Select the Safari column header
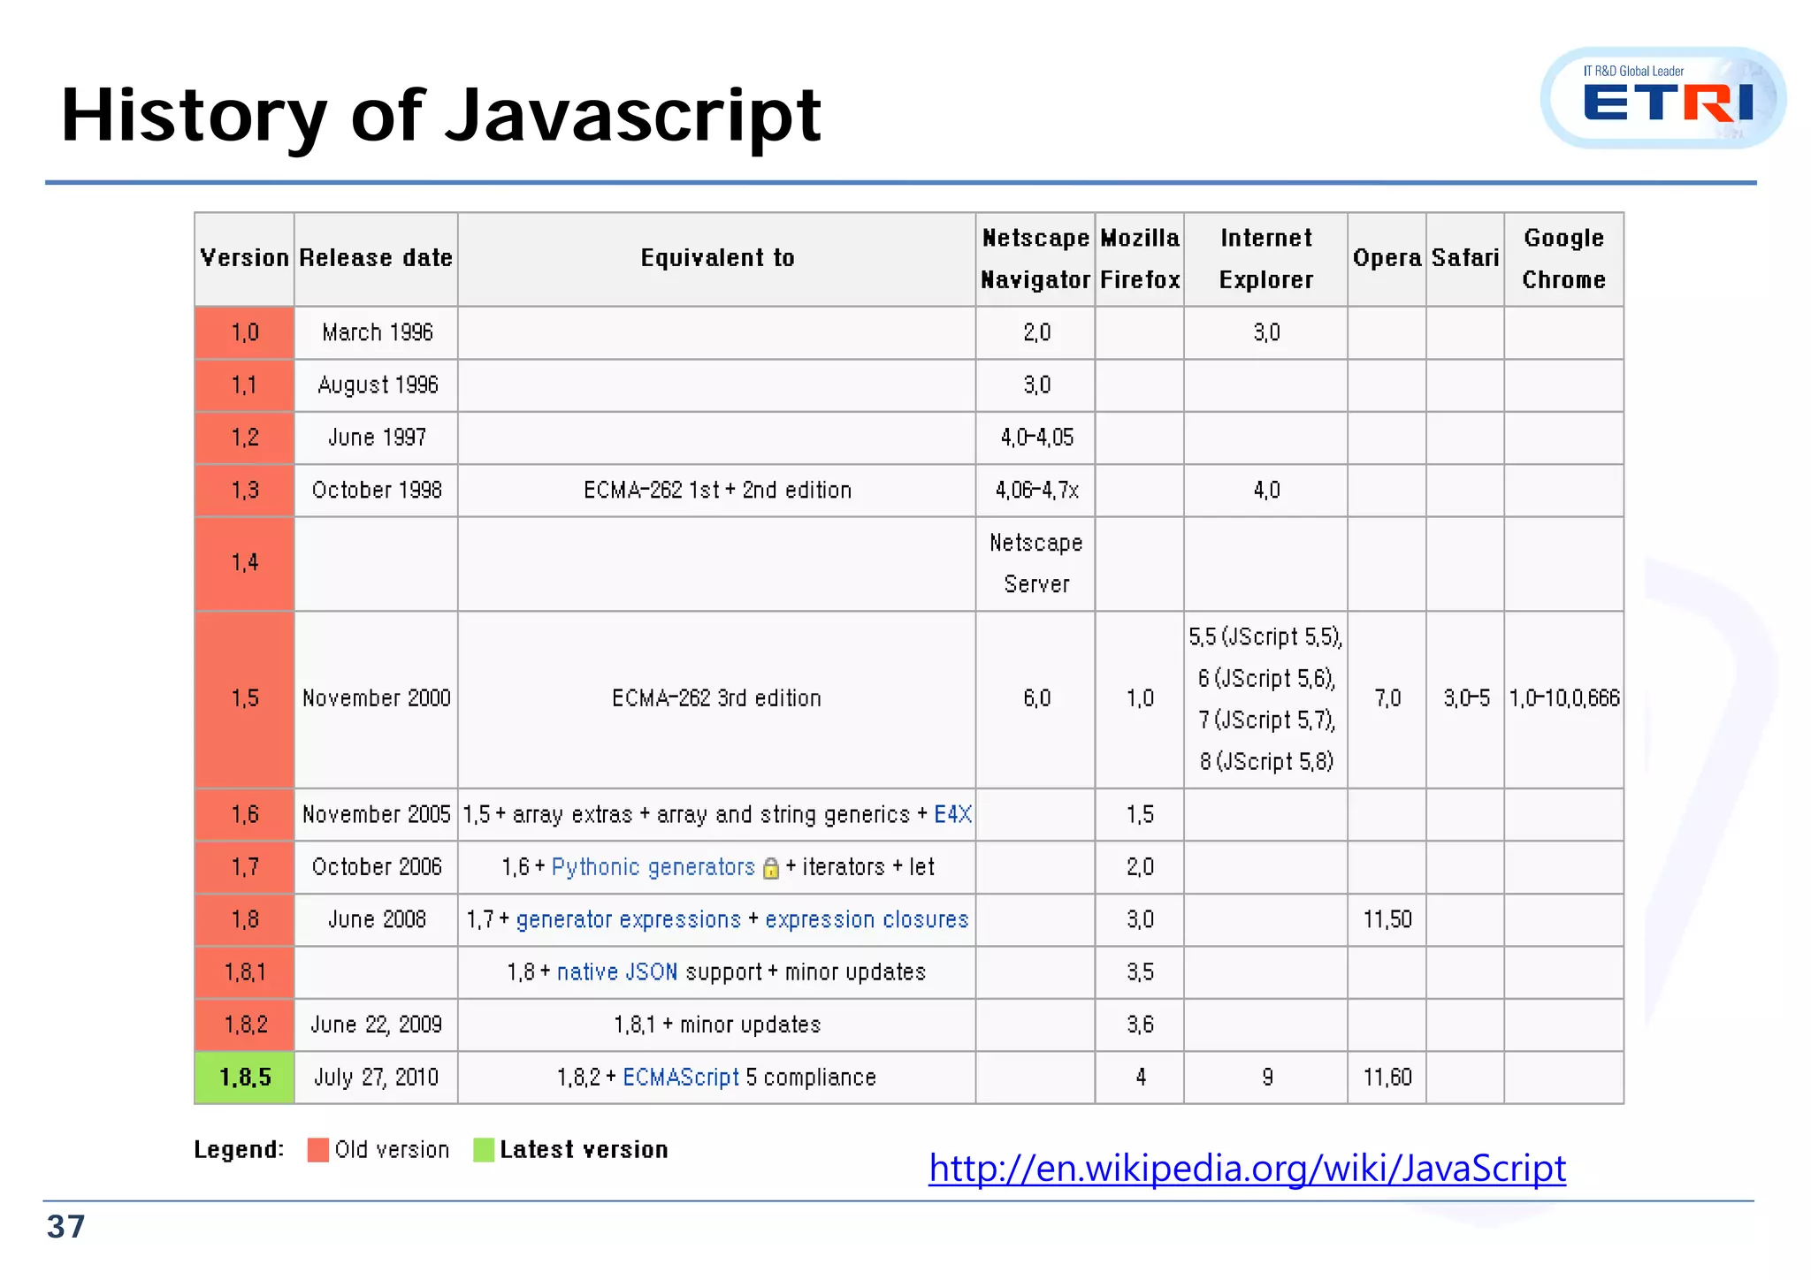 pyautogui.click(x=1465, y=259)
